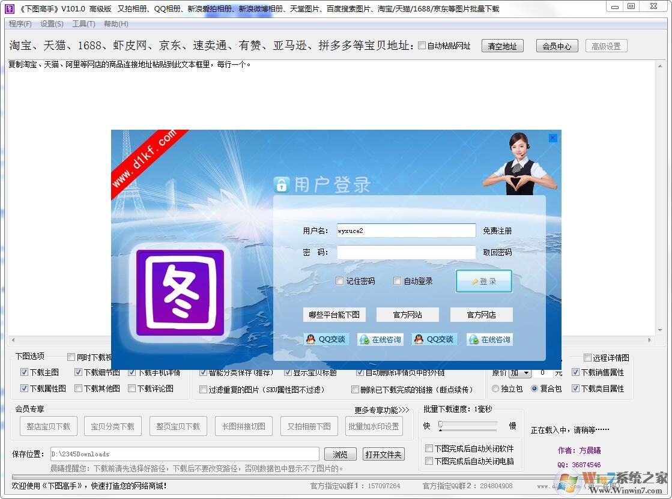Adjust the batch download speed slider
This screenshot has height=499, width=672.
(441, 426)
